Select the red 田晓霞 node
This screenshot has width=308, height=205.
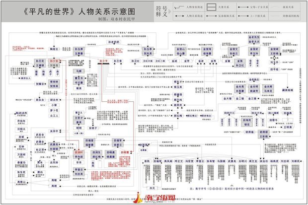(x=125, y=152)
